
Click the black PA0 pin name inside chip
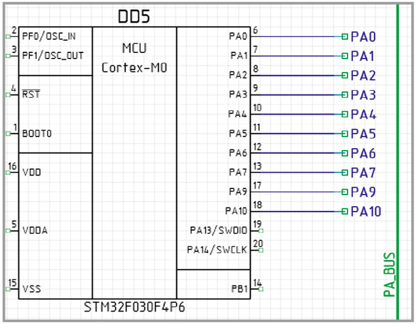238,37
